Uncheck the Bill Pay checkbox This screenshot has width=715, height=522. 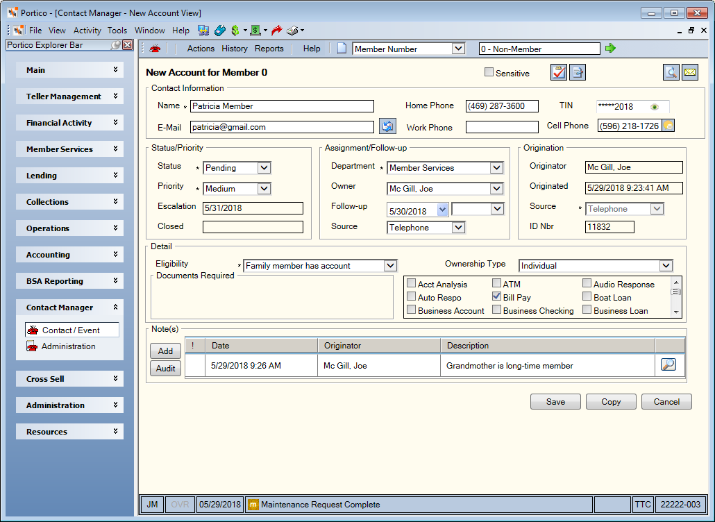pyautogui.click(x=496, y=296)
